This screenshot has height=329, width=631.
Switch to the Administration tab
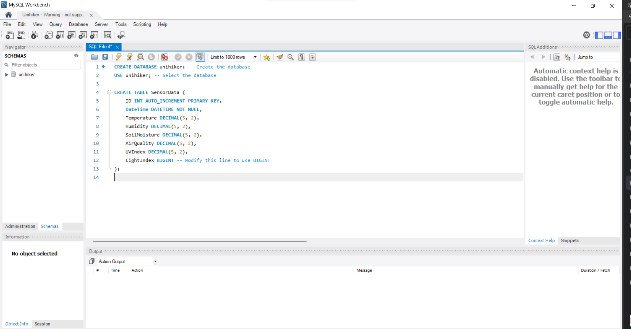[x=20, y=226]
